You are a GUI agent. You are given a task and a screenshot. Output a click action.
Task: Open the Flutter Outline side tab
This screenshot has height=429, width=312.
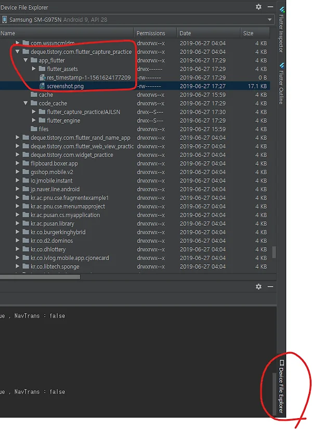coord(281,84)
